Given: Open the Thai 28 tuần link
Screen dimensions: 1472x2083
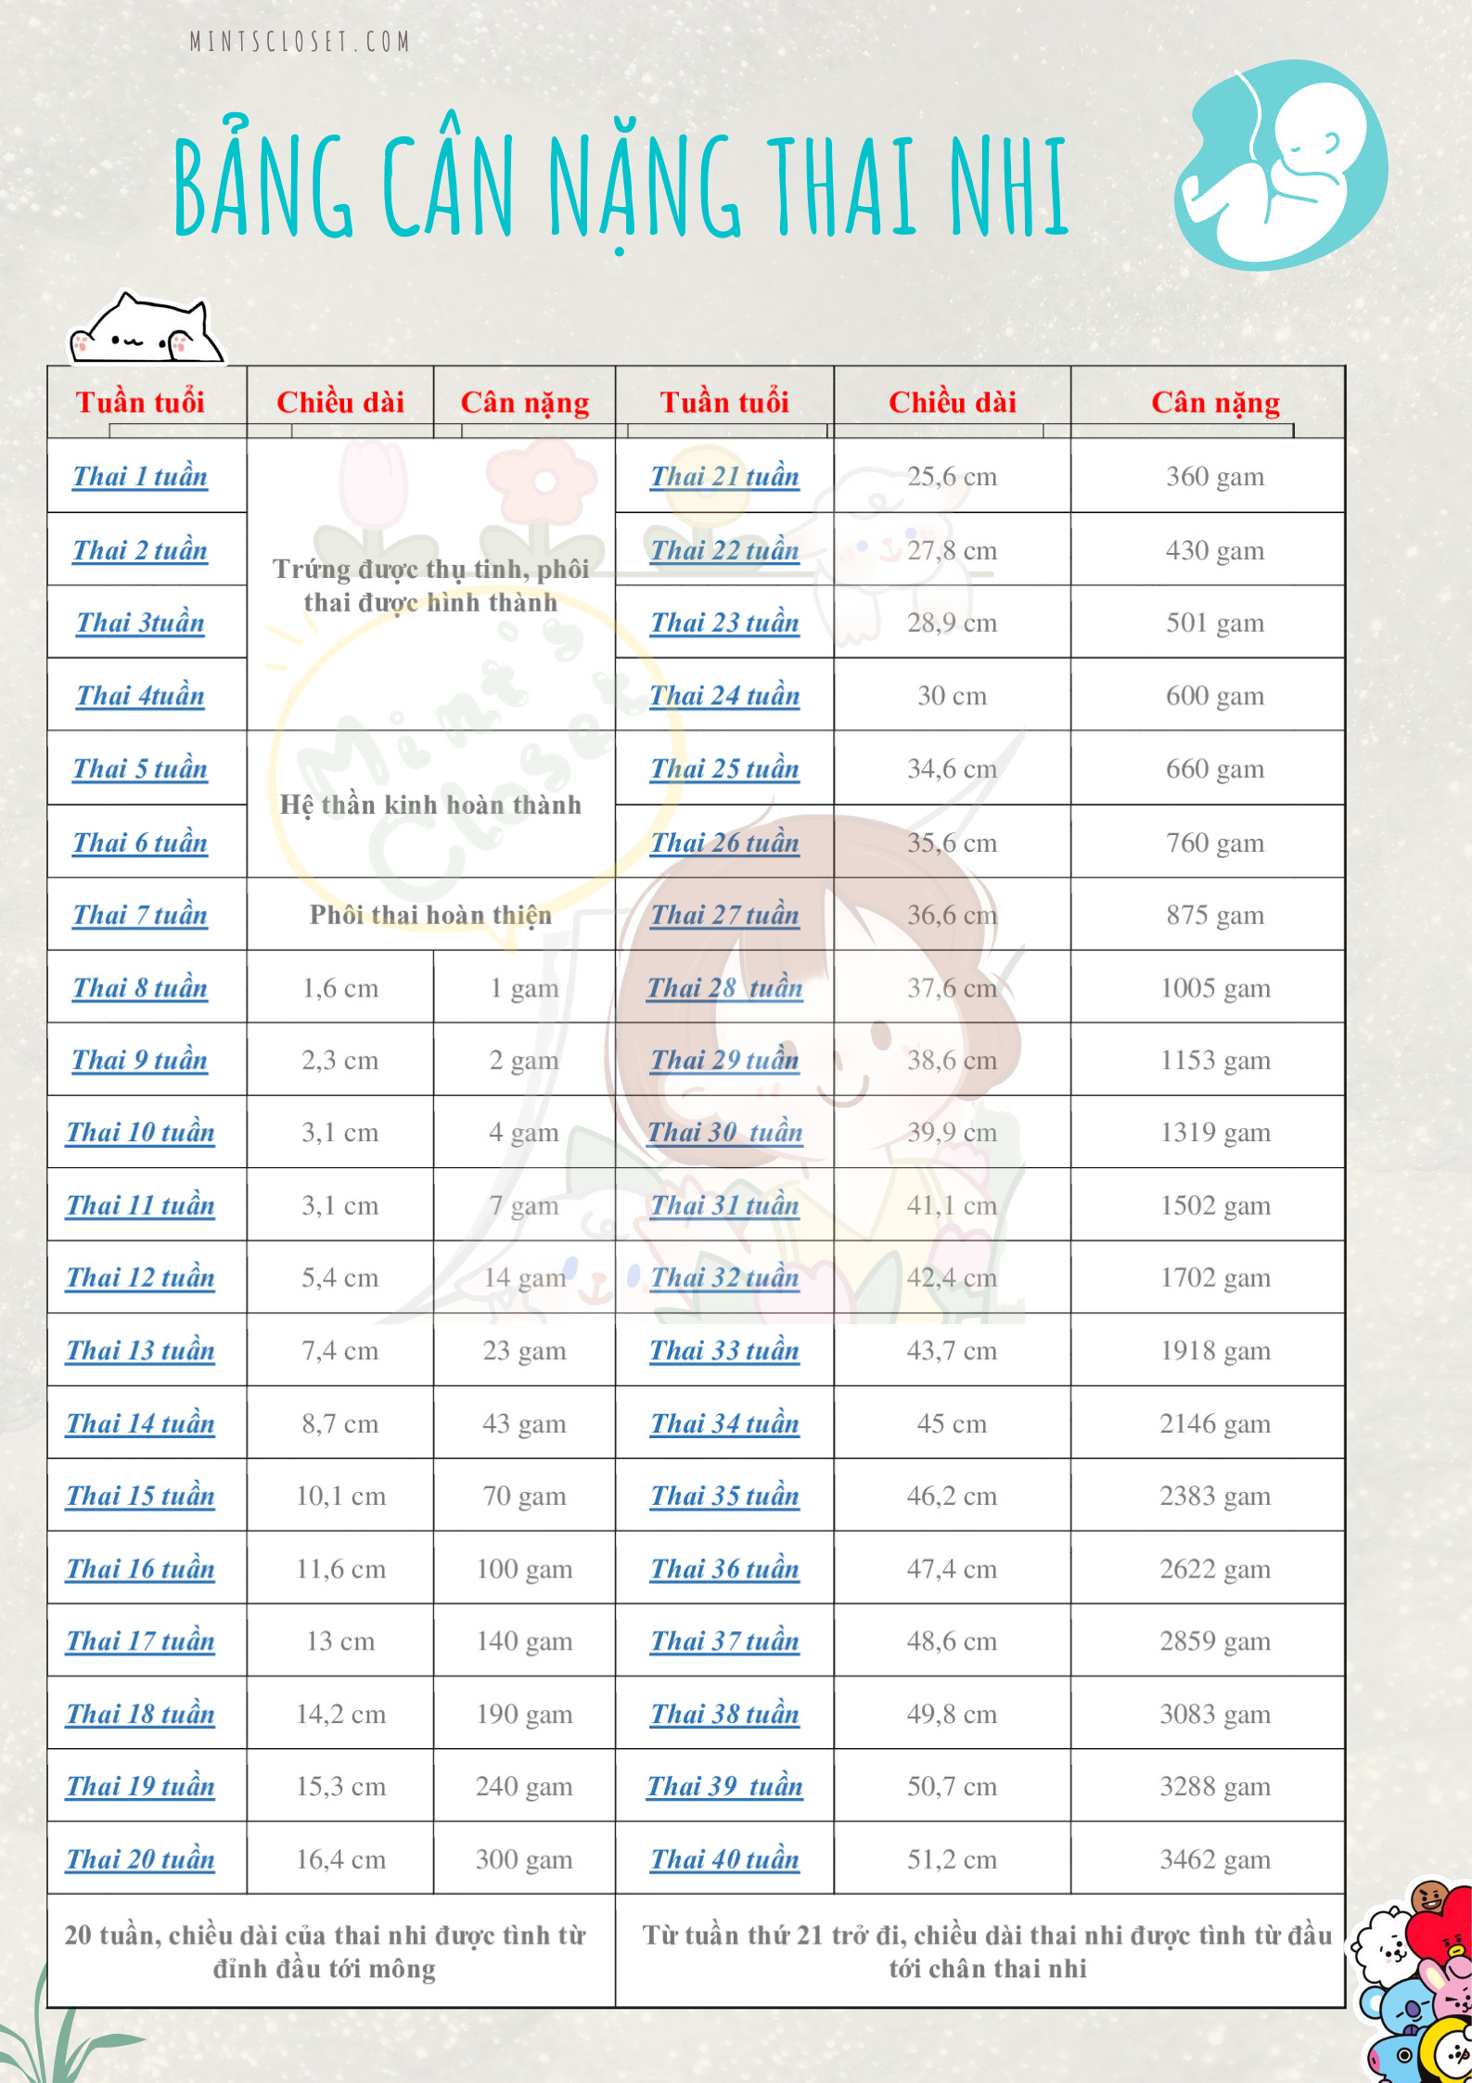Looking at the screenshot, I should click(724, 988).
